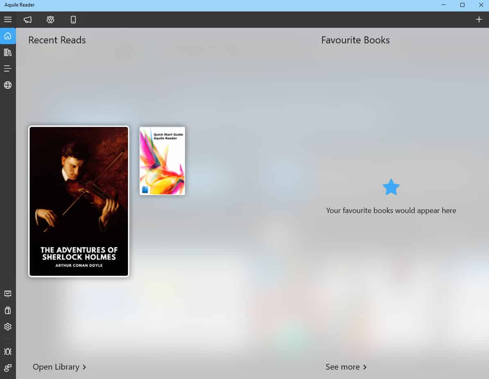Open the Library bookshelf icon in the sidebar
489x379 pixels.
8,52
